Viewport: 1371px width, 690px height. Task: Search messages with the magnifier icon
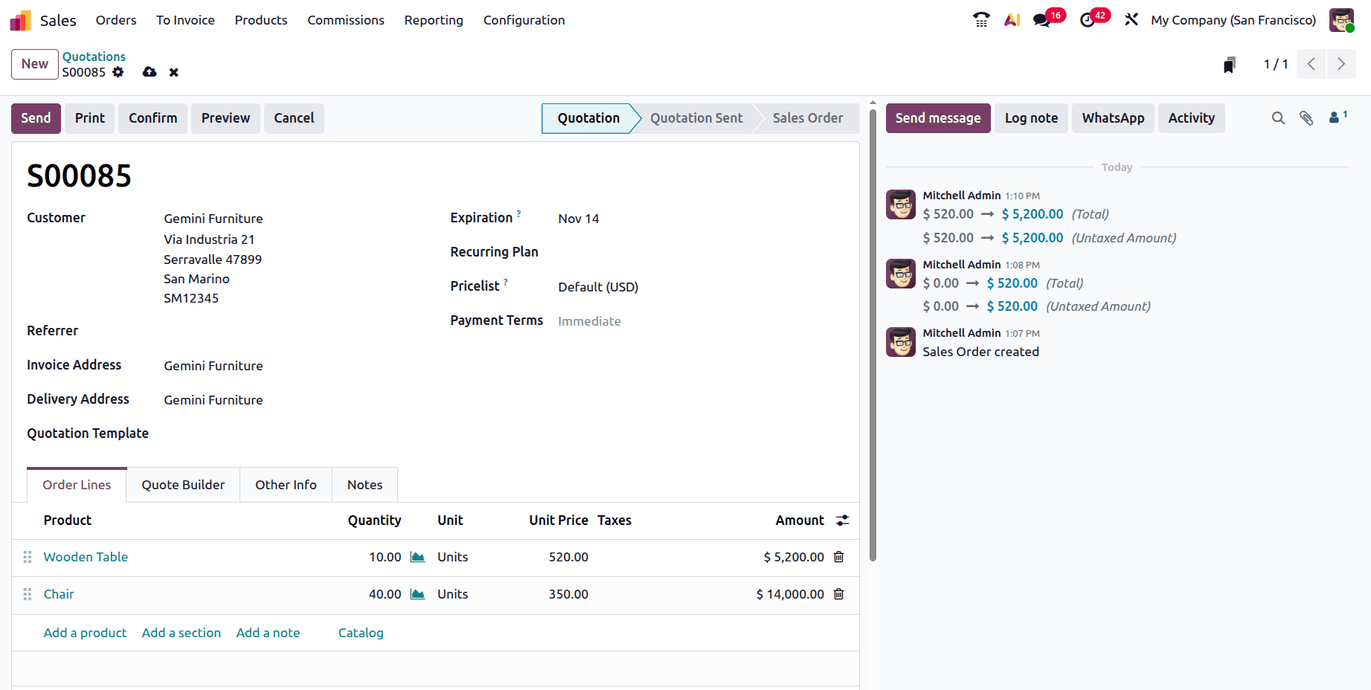click(x=1278, y=117)
